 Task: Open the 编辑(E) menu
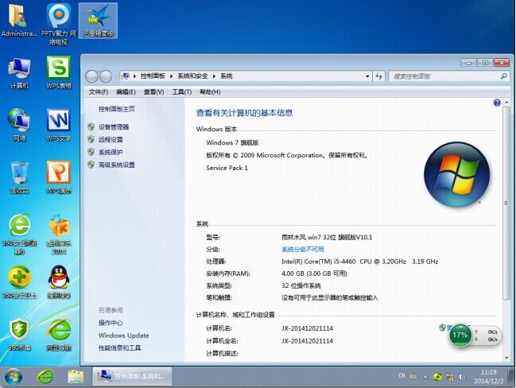[126, 92]
